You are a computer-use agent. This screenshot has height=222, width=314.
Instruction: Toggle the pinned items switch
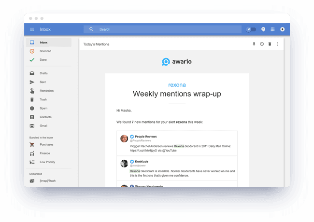[x=251, y=29]
